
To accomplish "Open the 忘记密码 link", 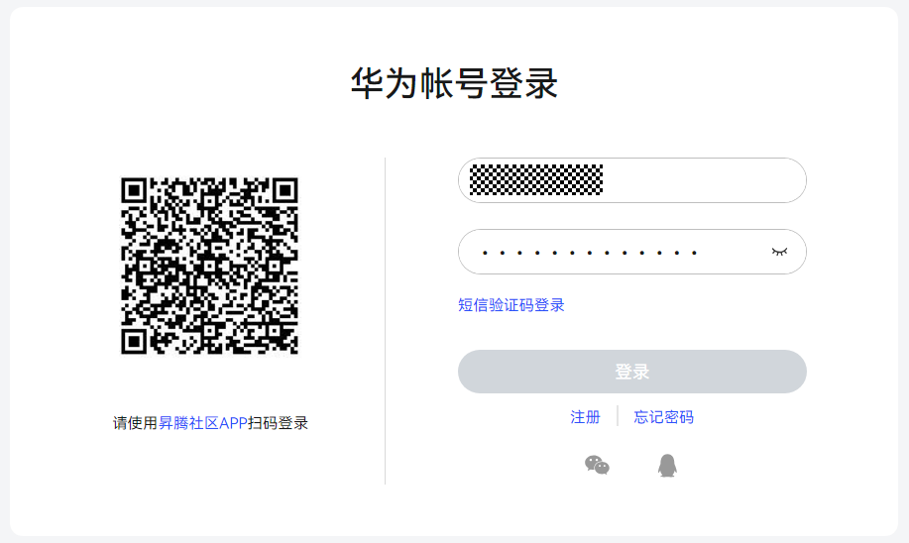I will coord(663,417).
